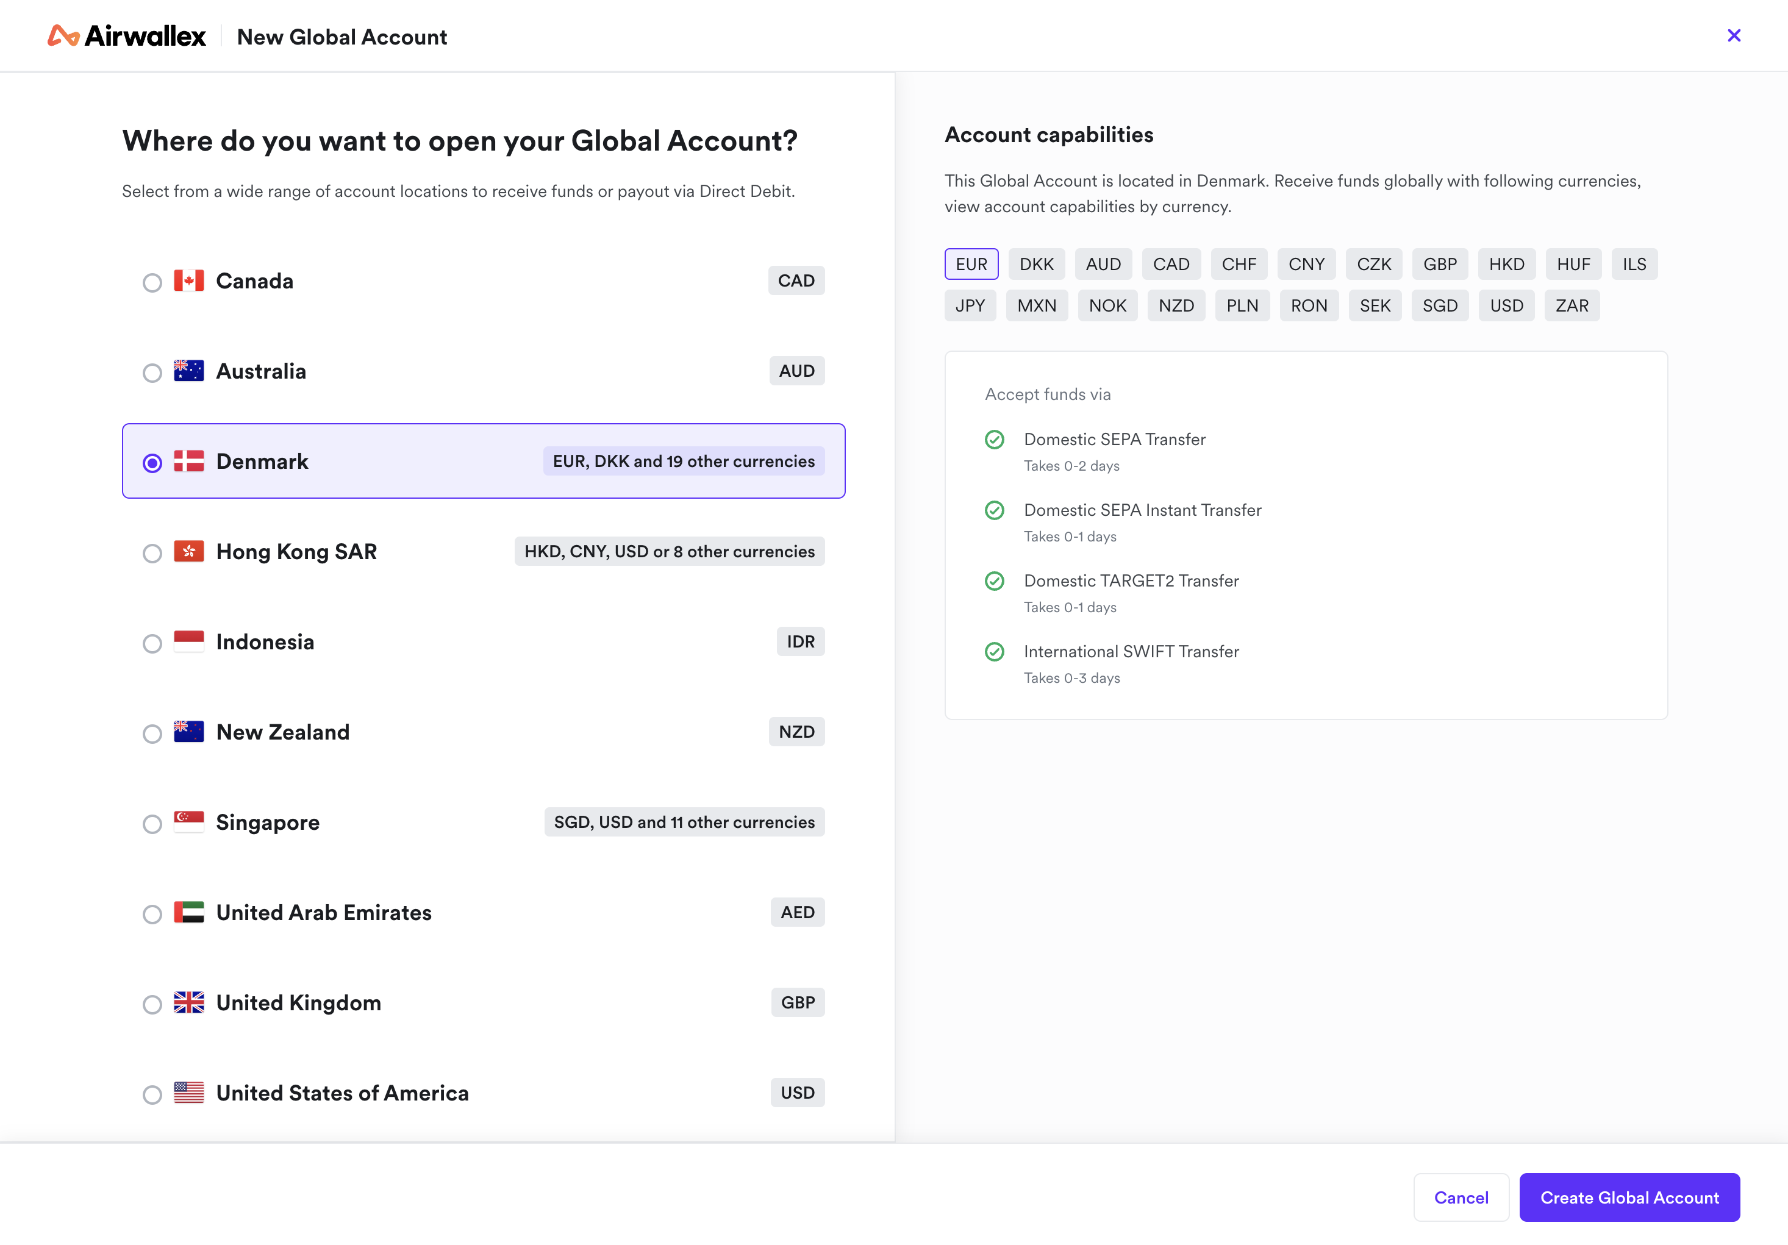1788x1245 pixels.
Task: Click the checkmark icon beside International SWIFT Transfer
Action: click(995, 652)
